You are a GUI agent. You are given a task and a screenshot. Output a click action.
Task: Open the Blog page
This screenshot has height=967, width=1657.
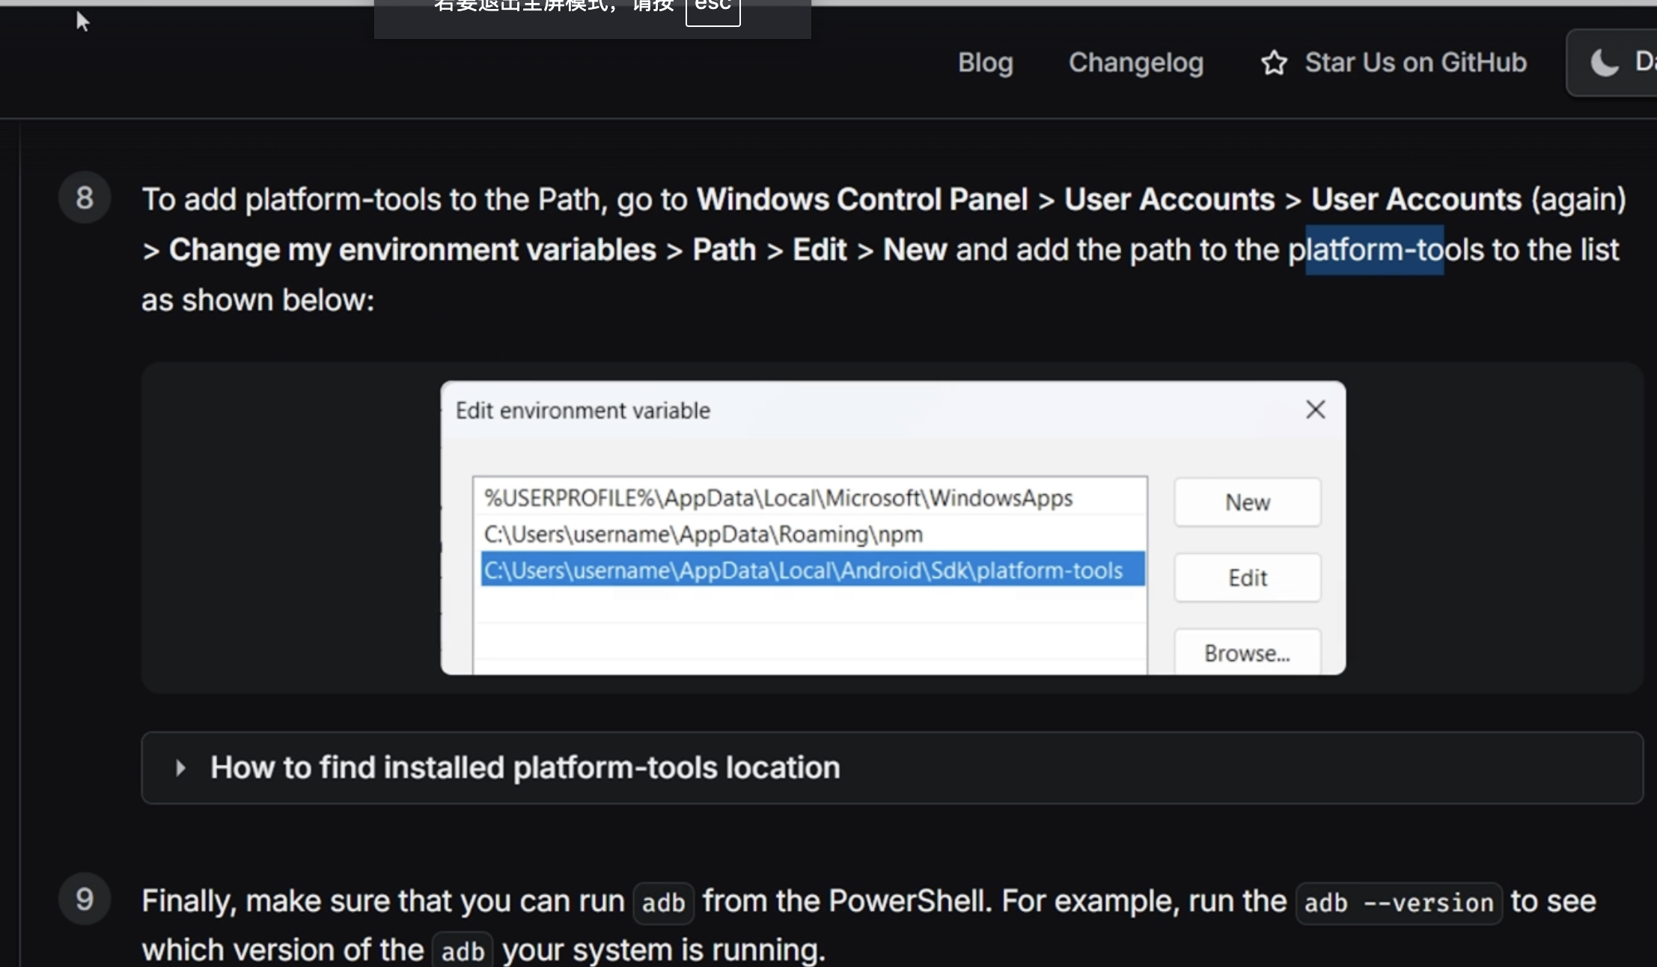click(x=985, y=63)
